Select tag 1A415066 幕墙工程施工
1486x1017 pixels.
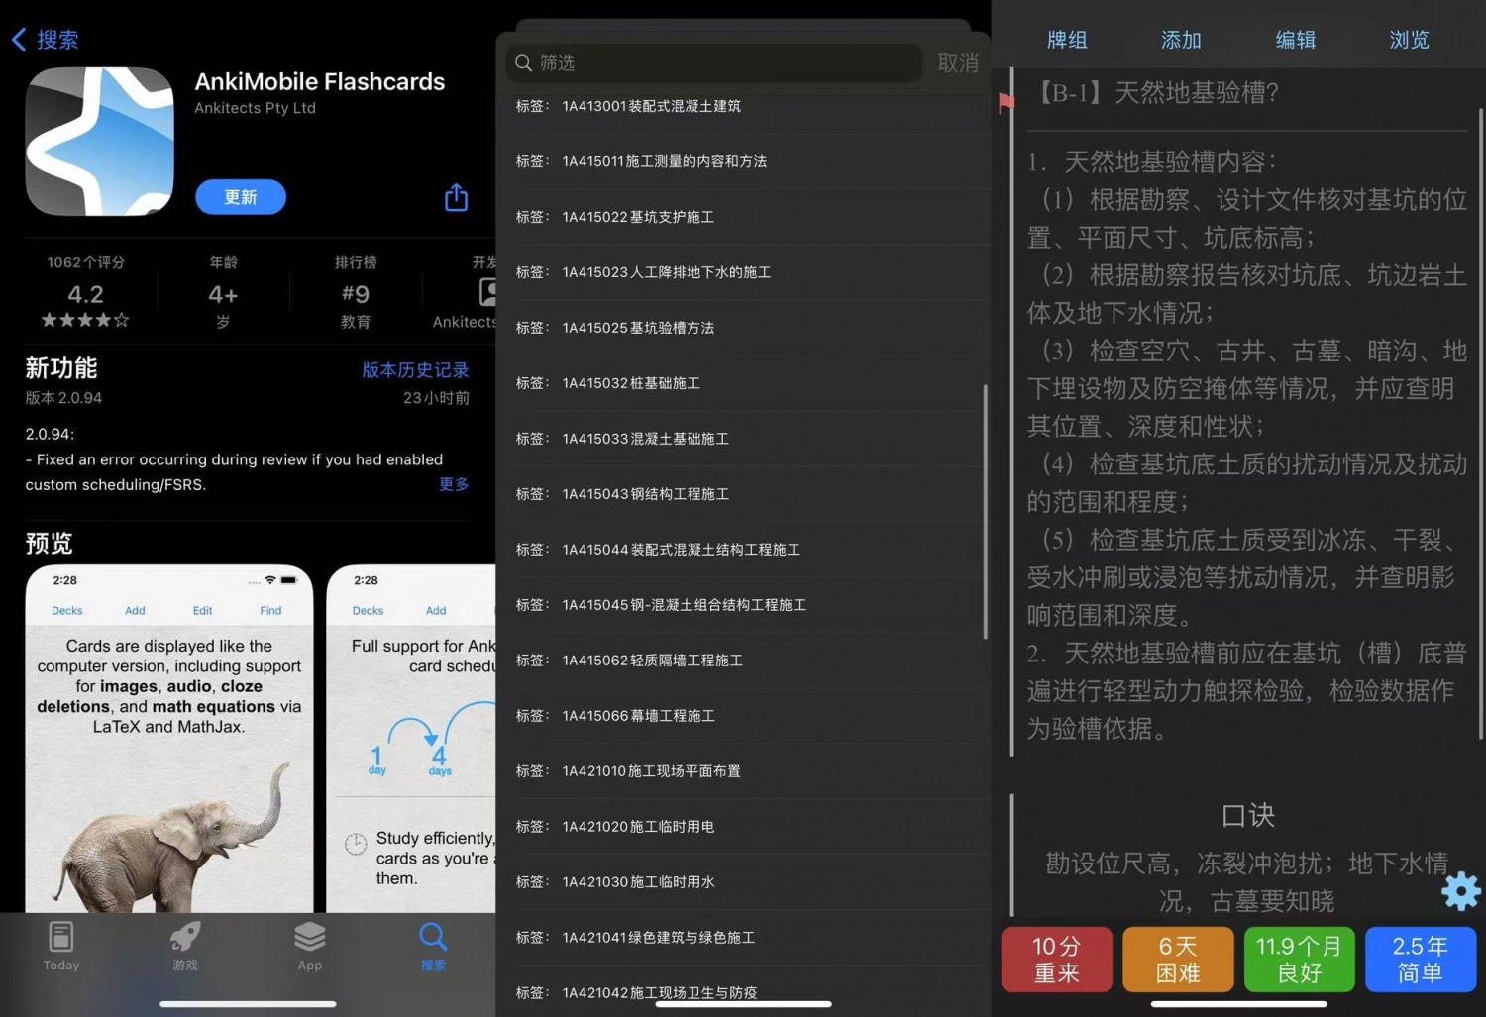pos(743,716)
